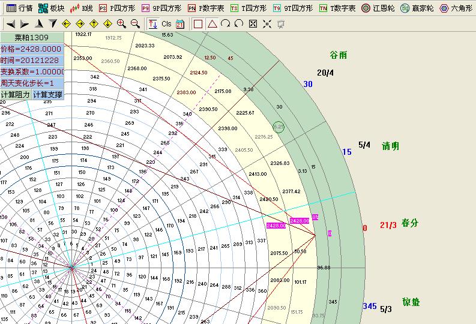Click the zoom out magnifier icon

135,24
